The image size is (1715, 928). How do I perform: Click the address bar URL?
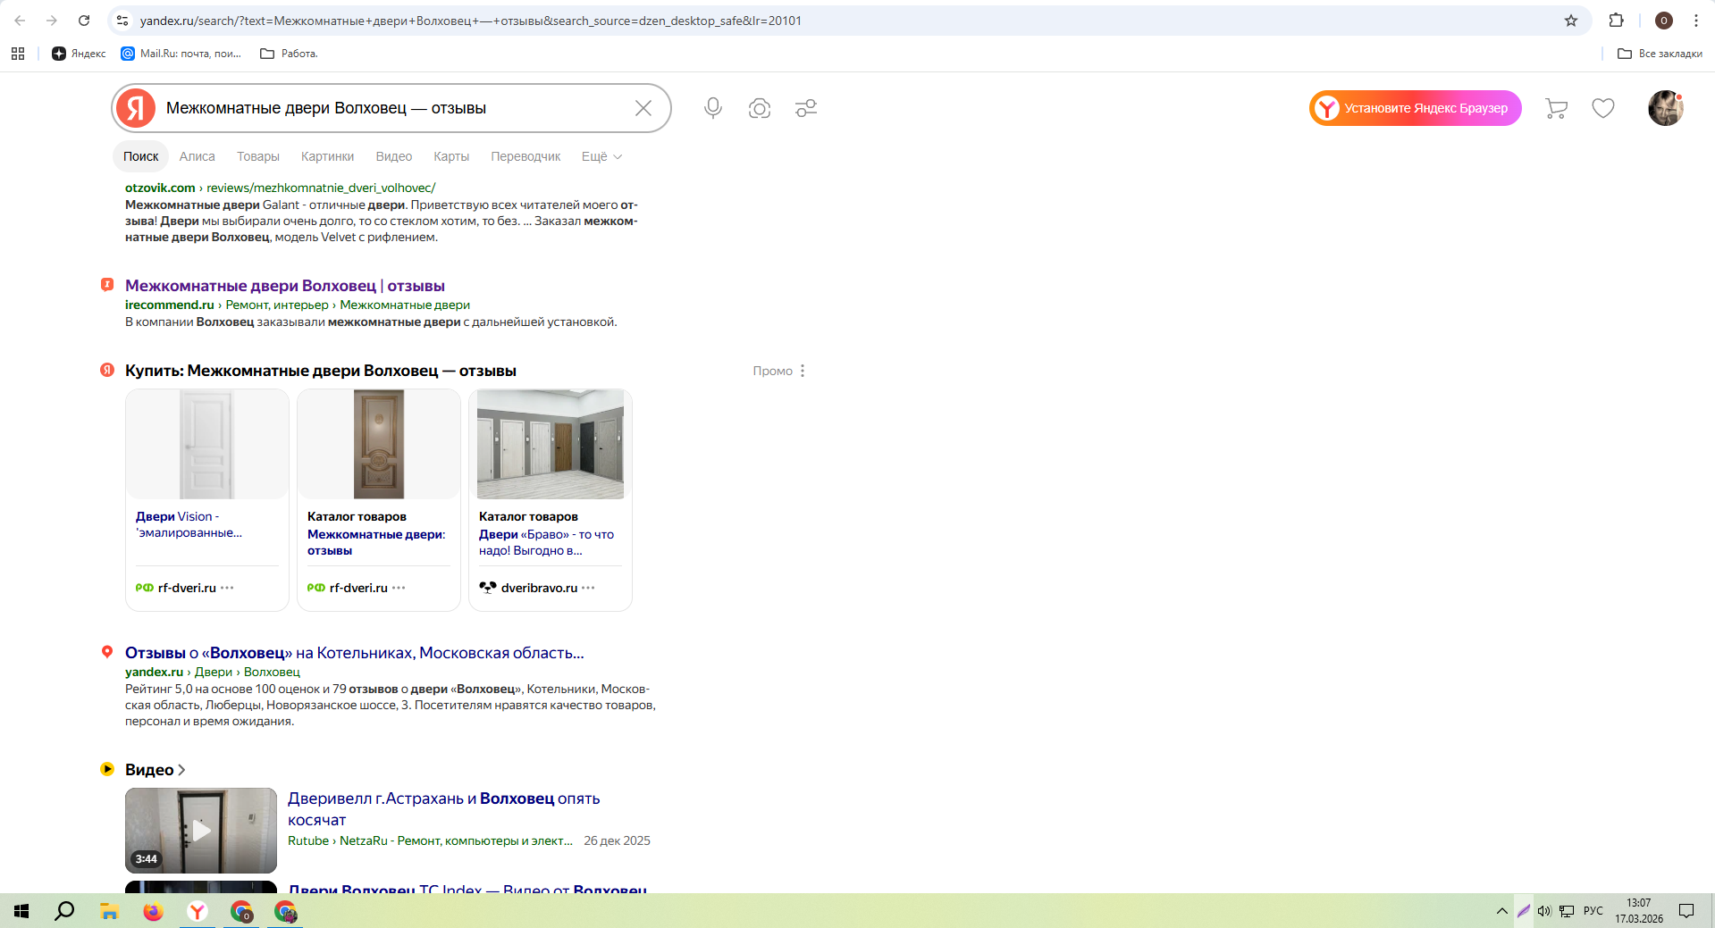tap(471, 21)
